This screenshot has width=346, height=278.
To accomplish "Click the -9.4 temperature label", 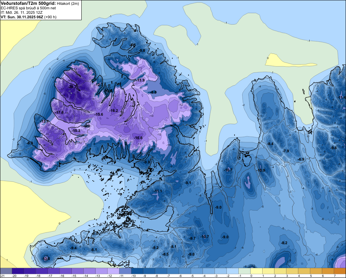I will pos(73,248).
